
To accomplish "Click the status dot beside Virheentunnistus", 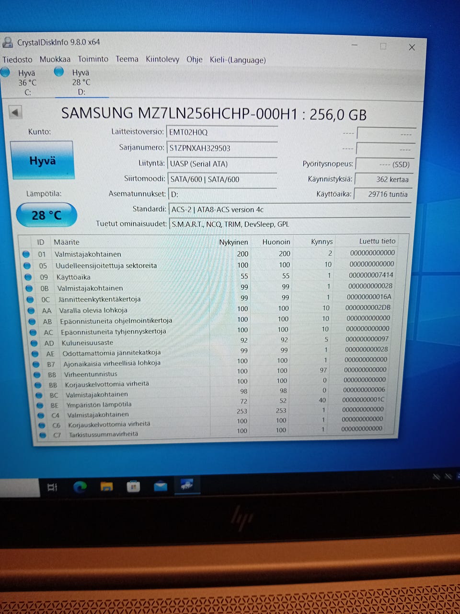I will pos(37,375).
